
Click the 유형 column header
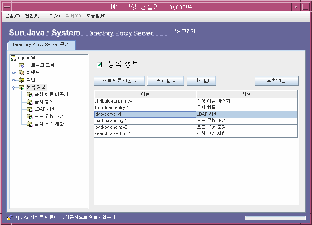click(x=247, y=94)
